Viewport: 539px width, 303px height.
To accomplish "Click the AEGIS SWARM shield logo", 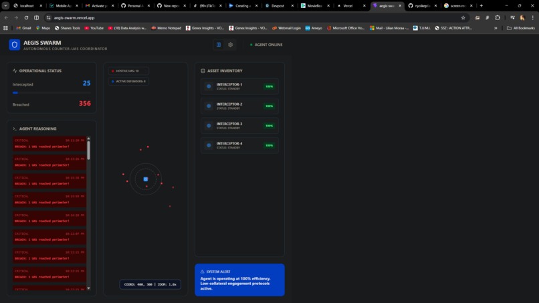I will click(15, 45).
